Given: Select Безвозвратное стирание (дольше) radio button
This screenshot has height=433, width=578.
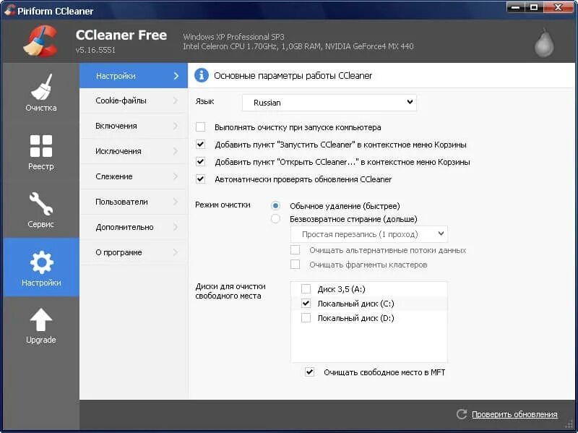Looking at the screenshot, I should coord(275,219).
